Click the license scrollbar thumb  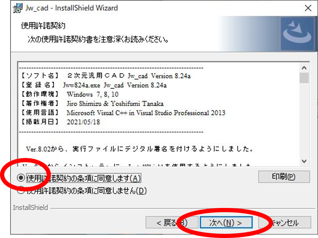coord(304,78)
